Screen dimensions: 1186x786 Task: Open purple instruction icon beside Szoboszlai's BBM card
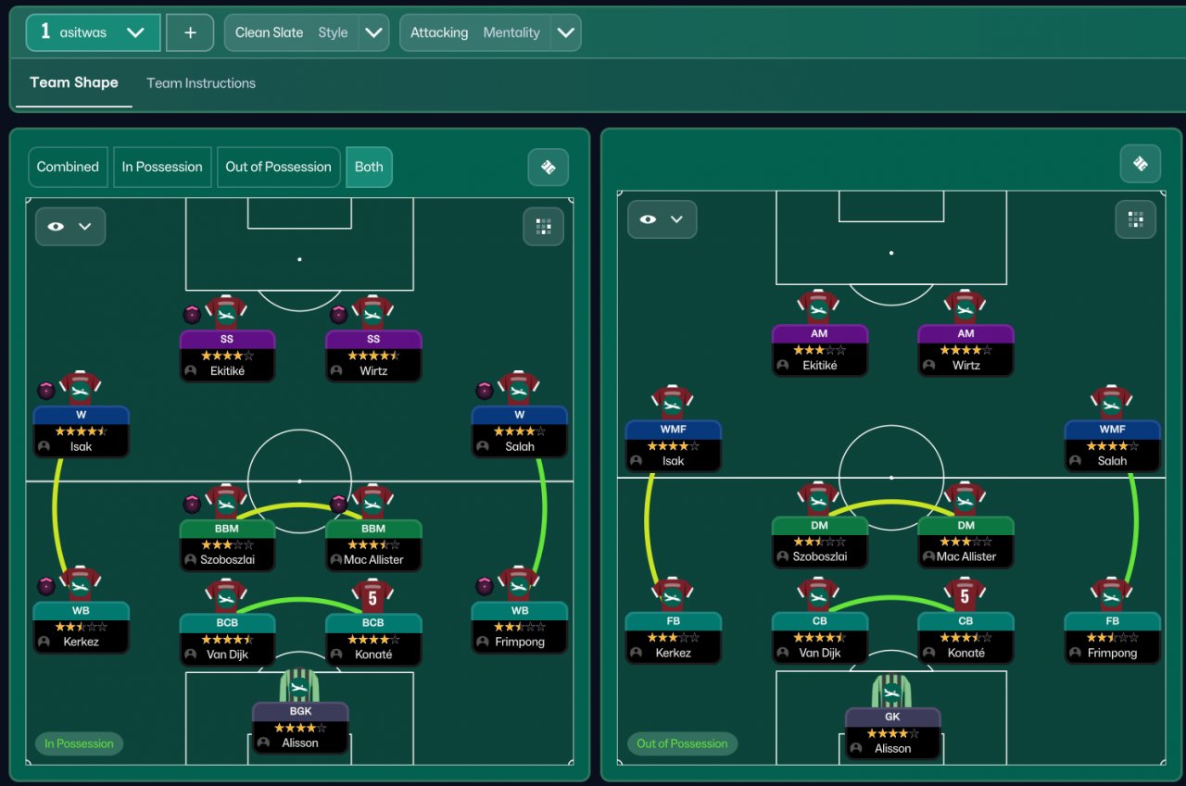tap(192, 505)
